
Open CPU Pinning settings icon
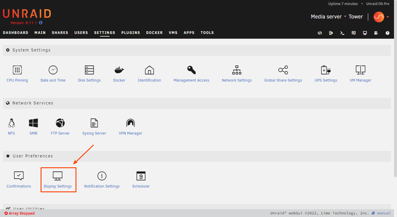(x=17, y=70)
